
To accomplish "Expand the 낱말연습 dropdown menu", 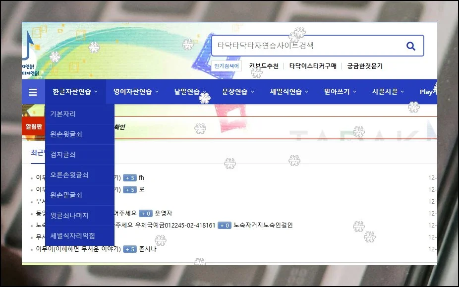I will click(x=190, y=92).
